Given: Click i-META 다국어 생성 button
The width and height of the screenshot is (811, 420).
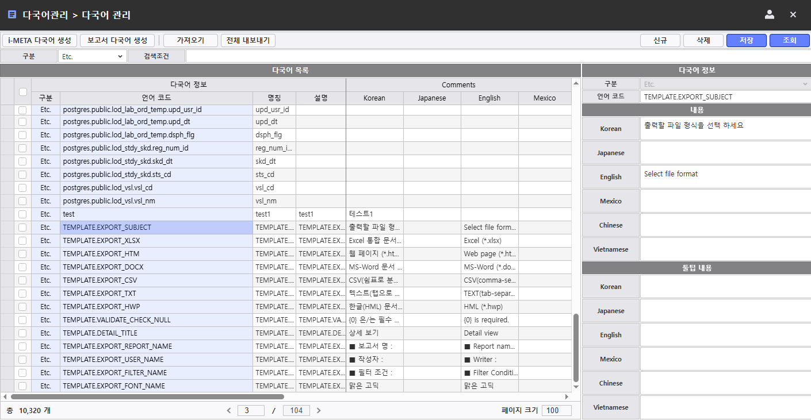Looking at the screenshot, I should tap(40, 40).
